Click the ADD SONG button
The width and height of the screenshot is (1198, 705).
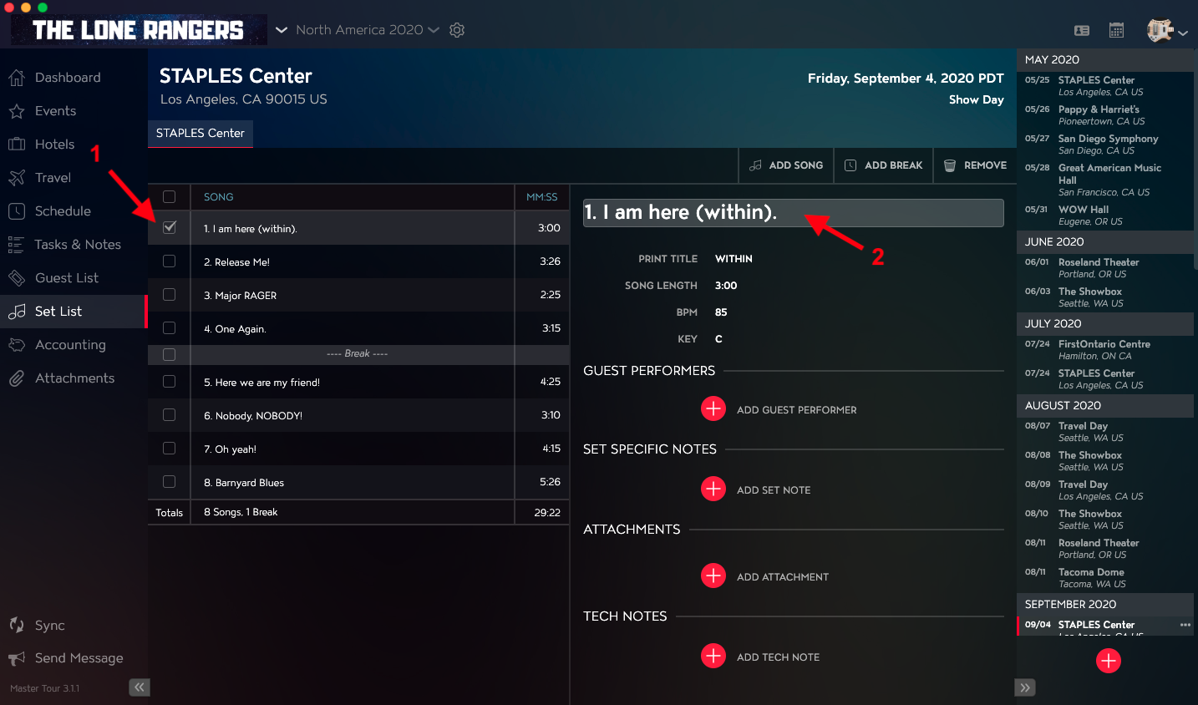(786, 165)
